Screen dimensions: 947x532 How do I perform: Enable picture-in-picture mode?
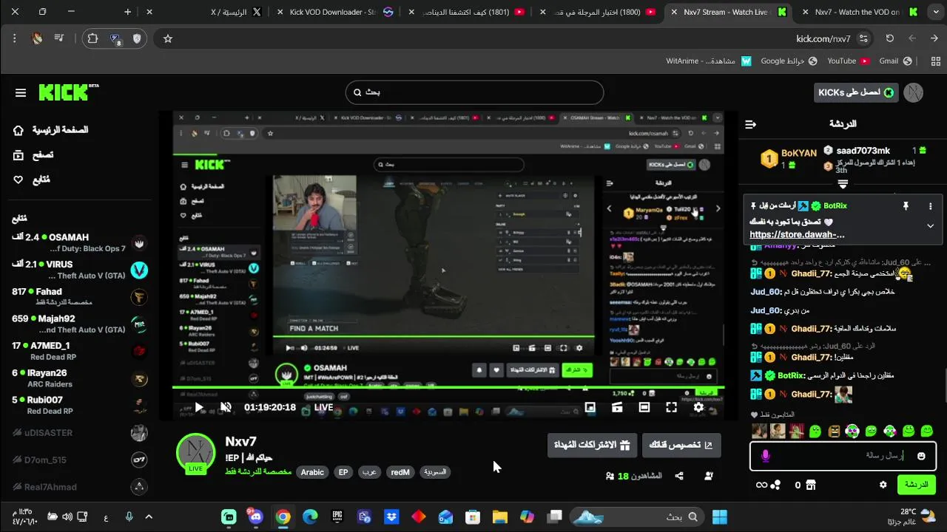coord(590,407)
